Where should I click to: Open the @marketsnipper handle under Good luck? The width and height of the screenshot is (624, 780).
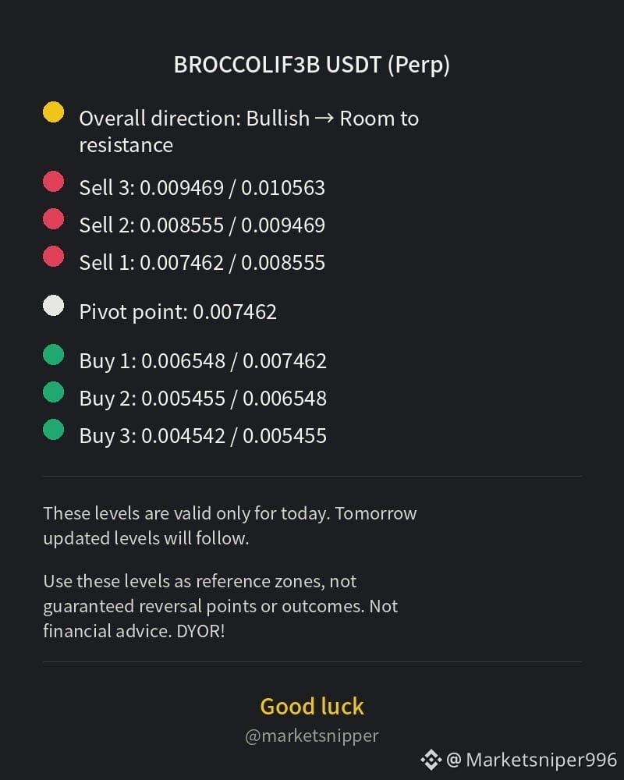click(x=312, y=736)
